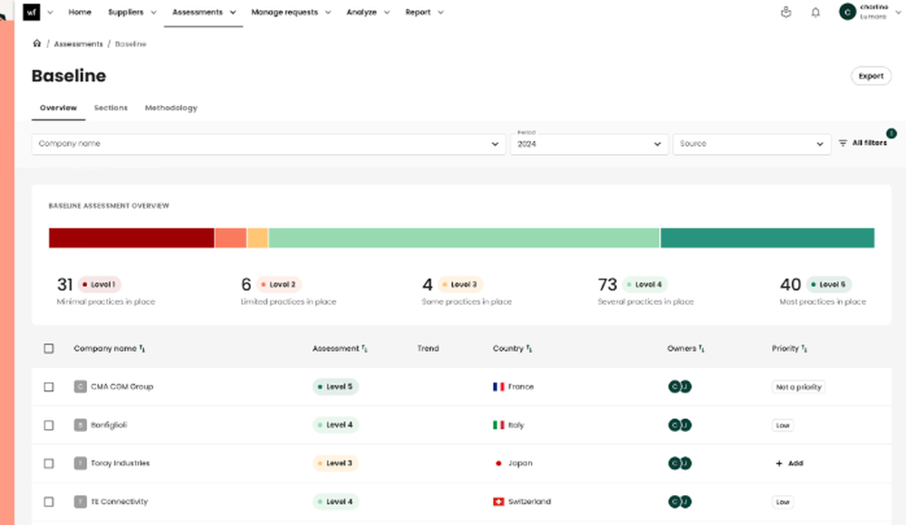Click the Company name search field
The image size is (906, 525).
click(x=269, y=144)
